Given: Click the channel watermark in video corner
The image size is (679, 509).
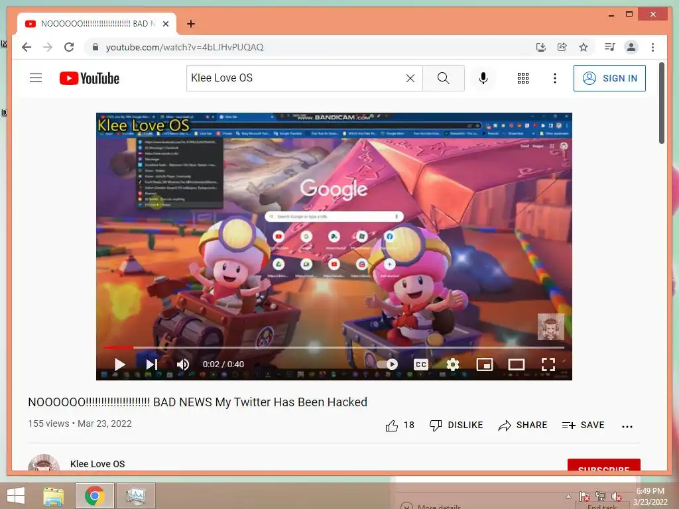Looking at the screenshot, I should [551, 327].
